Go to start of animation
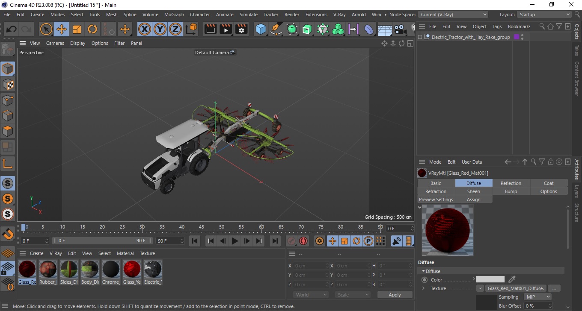 195,241
